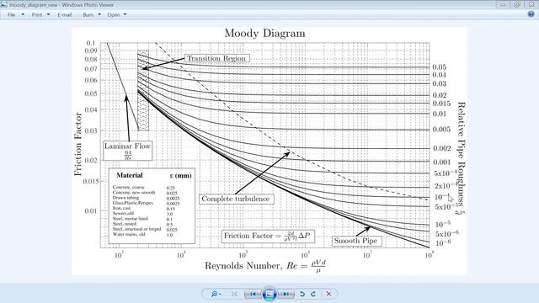Click the Material table header
The image size is (539, 303).
[129, 175]
